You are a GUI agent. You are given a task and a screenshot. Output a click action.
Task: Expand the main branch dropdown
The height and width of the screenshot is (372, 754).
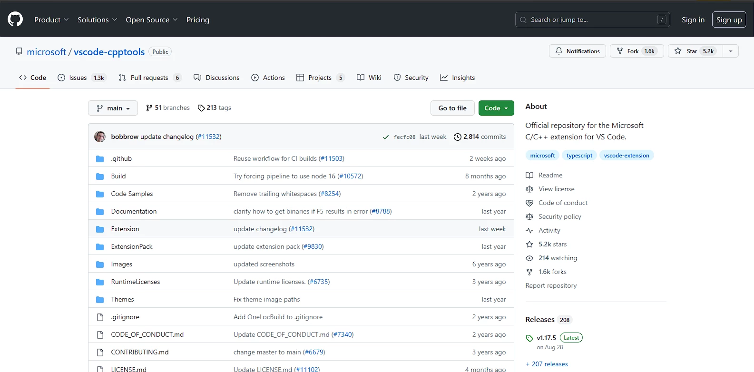113,108
